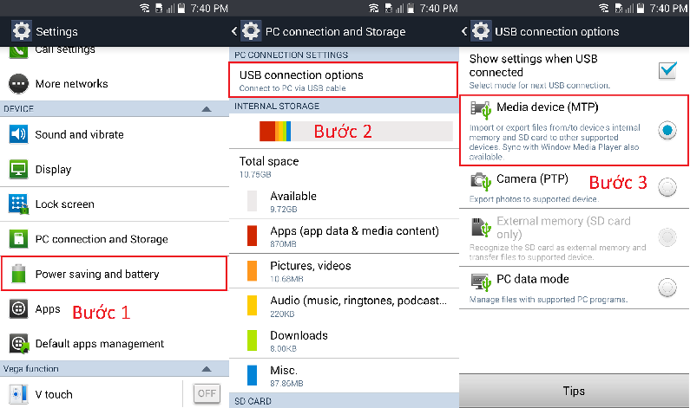Viewport: 690px width, 408px height.
Task: Go back from PC connection and Storage
Action: (236, 31)
